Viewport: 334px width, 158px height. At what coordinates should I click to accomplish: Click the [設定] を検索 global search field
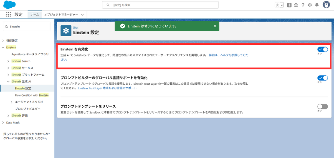(x=160, y=5)
